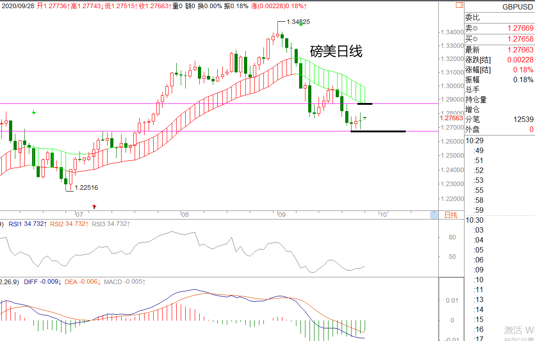Click the 收1.27663 close value
Image resolution: width=535 pixels, height=341 pixels.
click(x=155, y=6)
